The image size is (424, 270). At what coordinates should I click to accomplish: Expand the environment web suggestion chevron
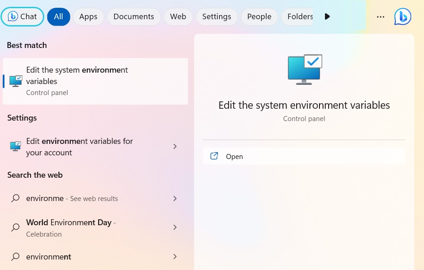[175, 256]
